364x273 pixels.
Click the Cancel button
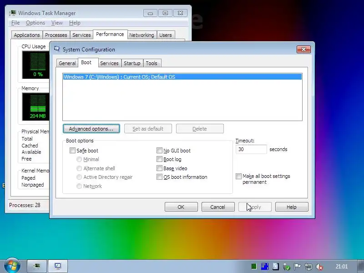point(218,207)
